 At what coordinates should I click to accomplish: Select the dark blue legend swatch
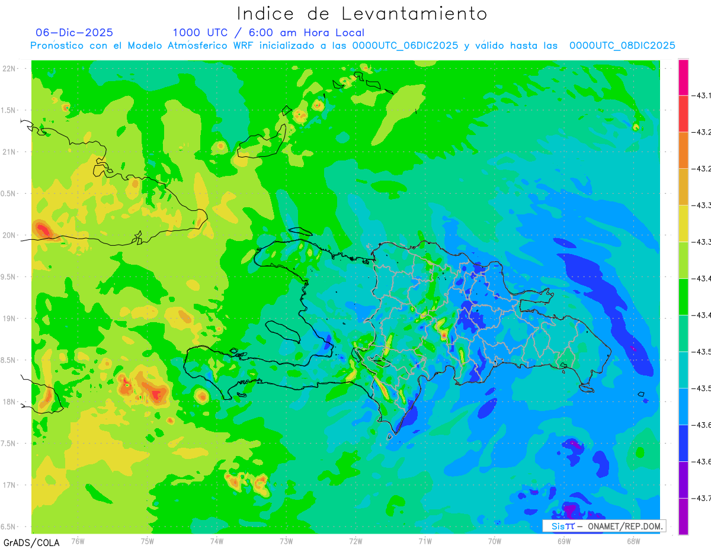(683, 444)
